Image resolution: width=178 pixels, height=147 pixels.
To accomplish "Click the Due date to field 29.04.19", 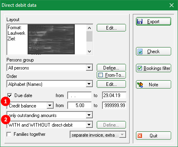I will [114, 95].
